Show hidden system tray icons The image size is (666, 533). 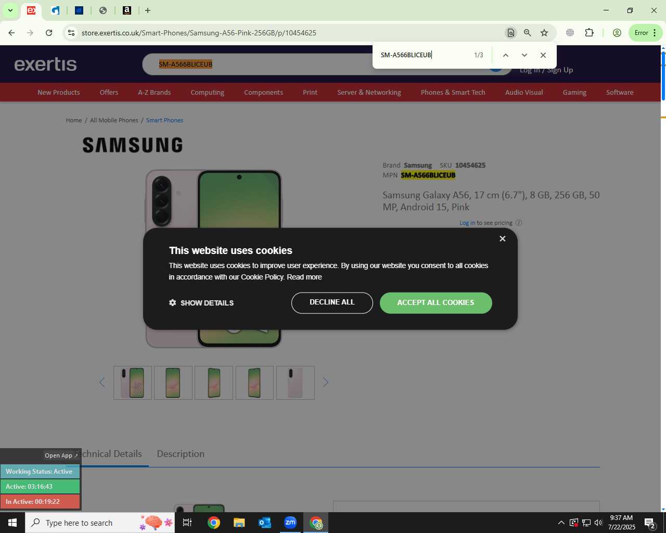coord(561,523)
